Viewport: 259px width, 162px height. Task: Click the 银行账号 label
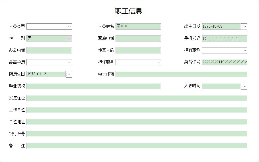point(17,134)
